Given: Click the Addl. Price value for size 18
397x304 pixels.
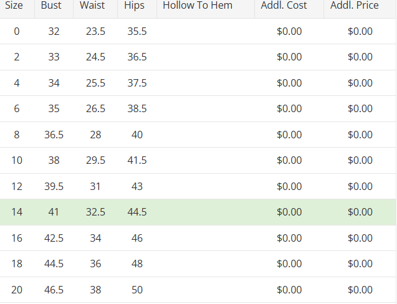Looking at the screenshot, I should click(x=360, y=264).
